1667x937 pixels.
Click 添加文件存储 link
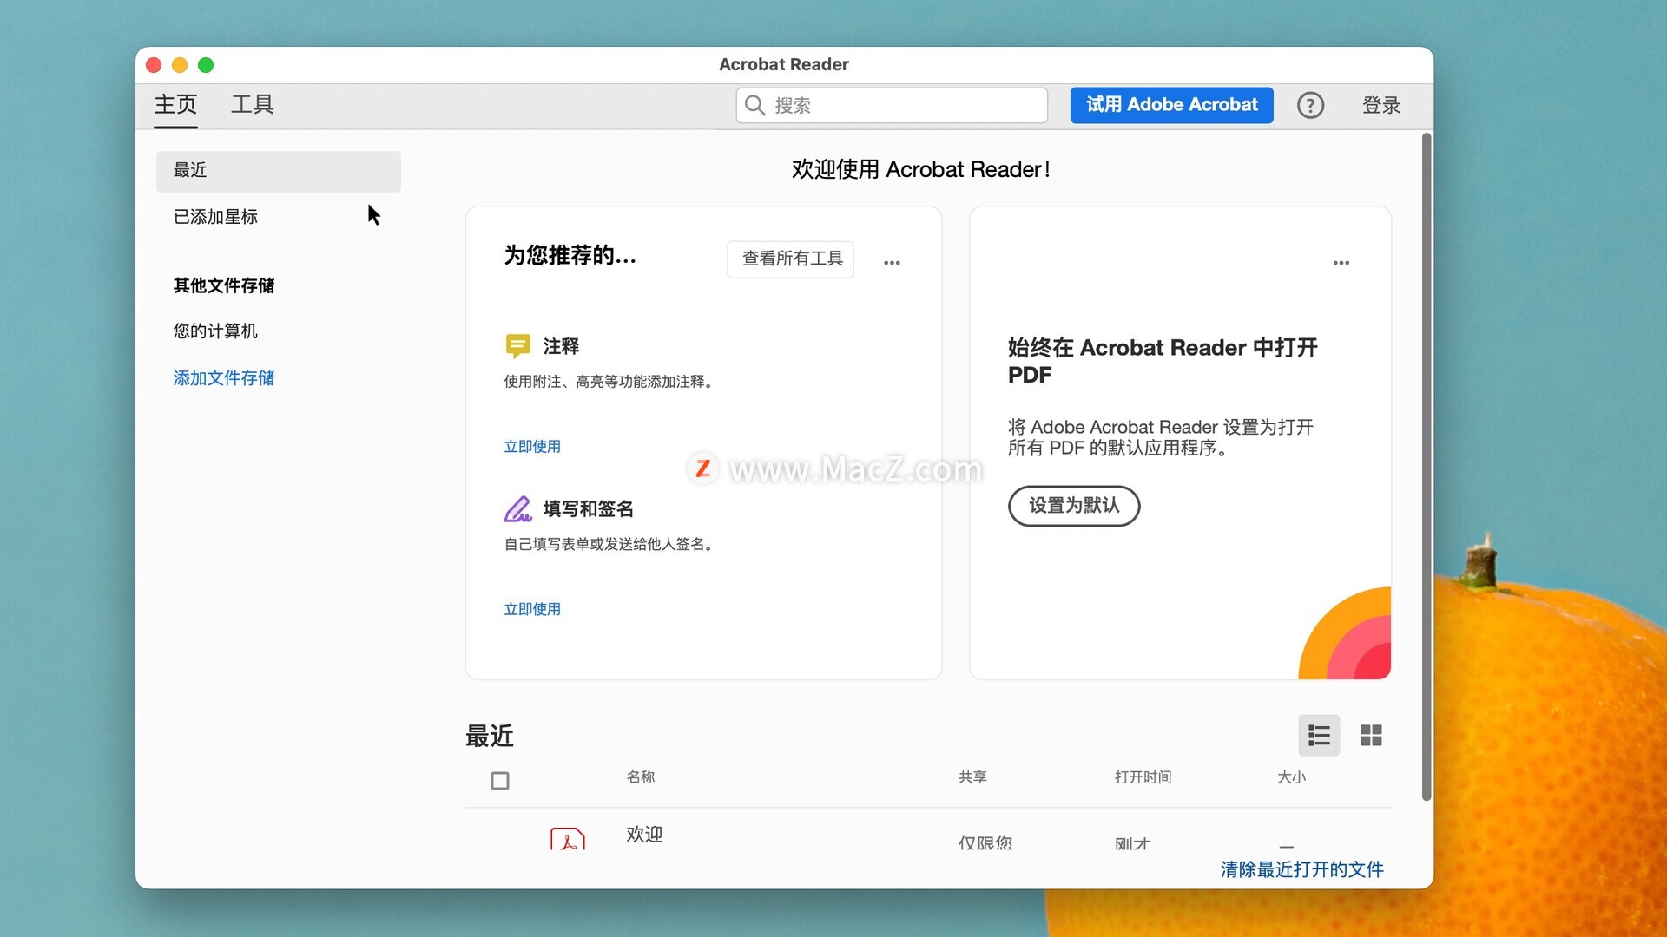coord(223,378)
